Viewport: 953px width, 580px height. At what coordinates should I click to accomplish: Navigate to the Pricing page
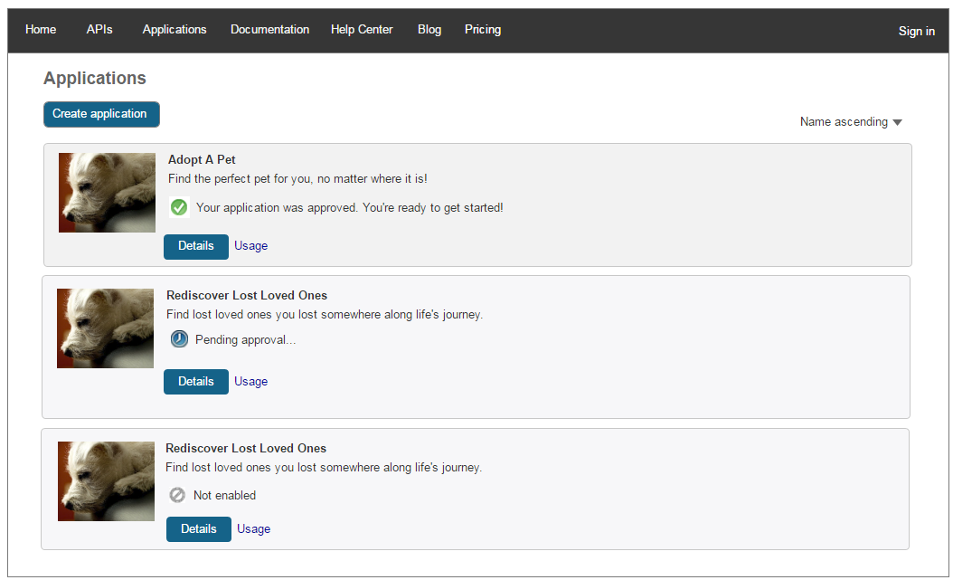click(x=483, y=30)
